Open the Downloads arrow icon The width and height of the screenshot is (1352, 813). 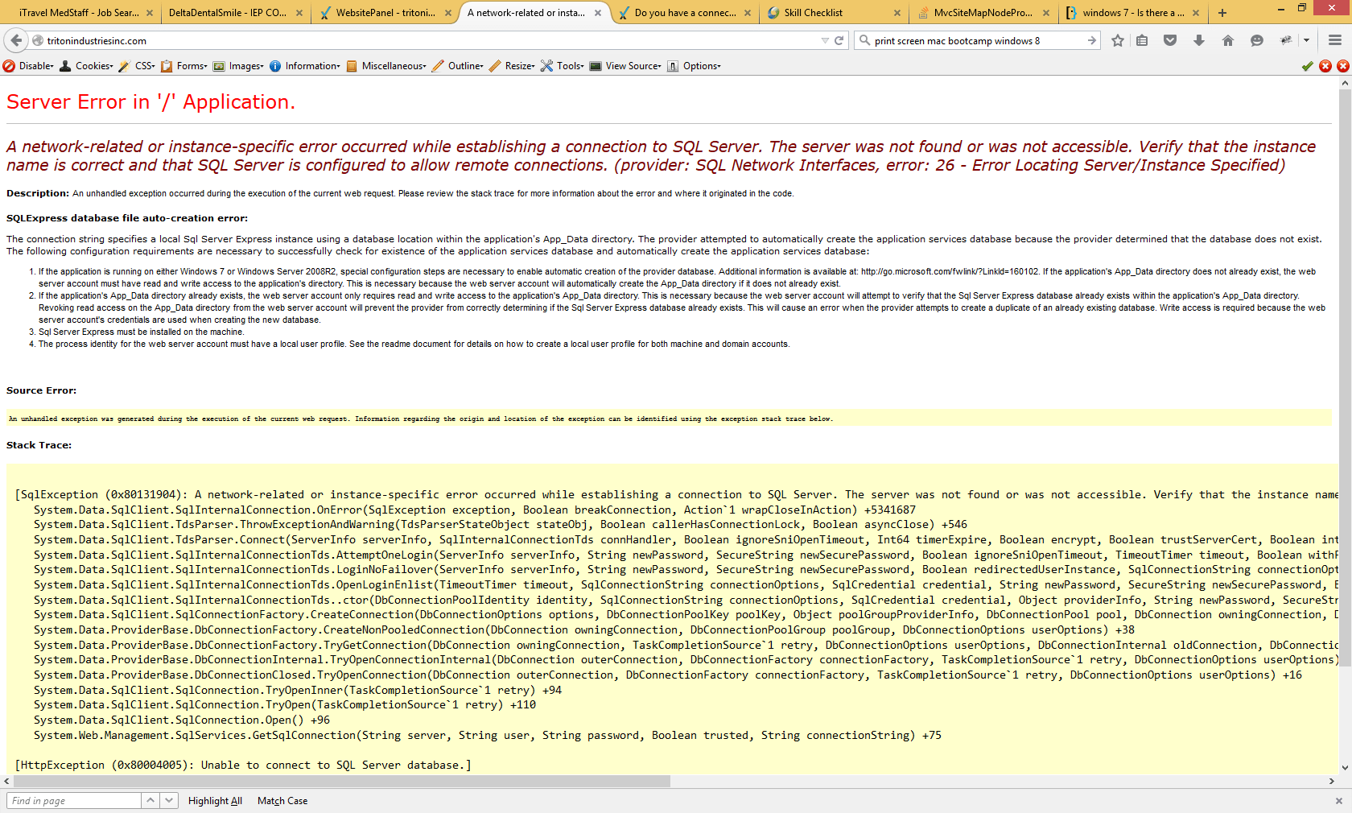pyautogui.click(x=1199, y=40)
